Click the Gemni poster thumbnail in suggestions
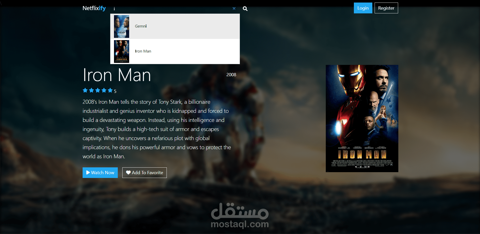The height and width of the screenshot is (234, 480). (x=122, y=27)
